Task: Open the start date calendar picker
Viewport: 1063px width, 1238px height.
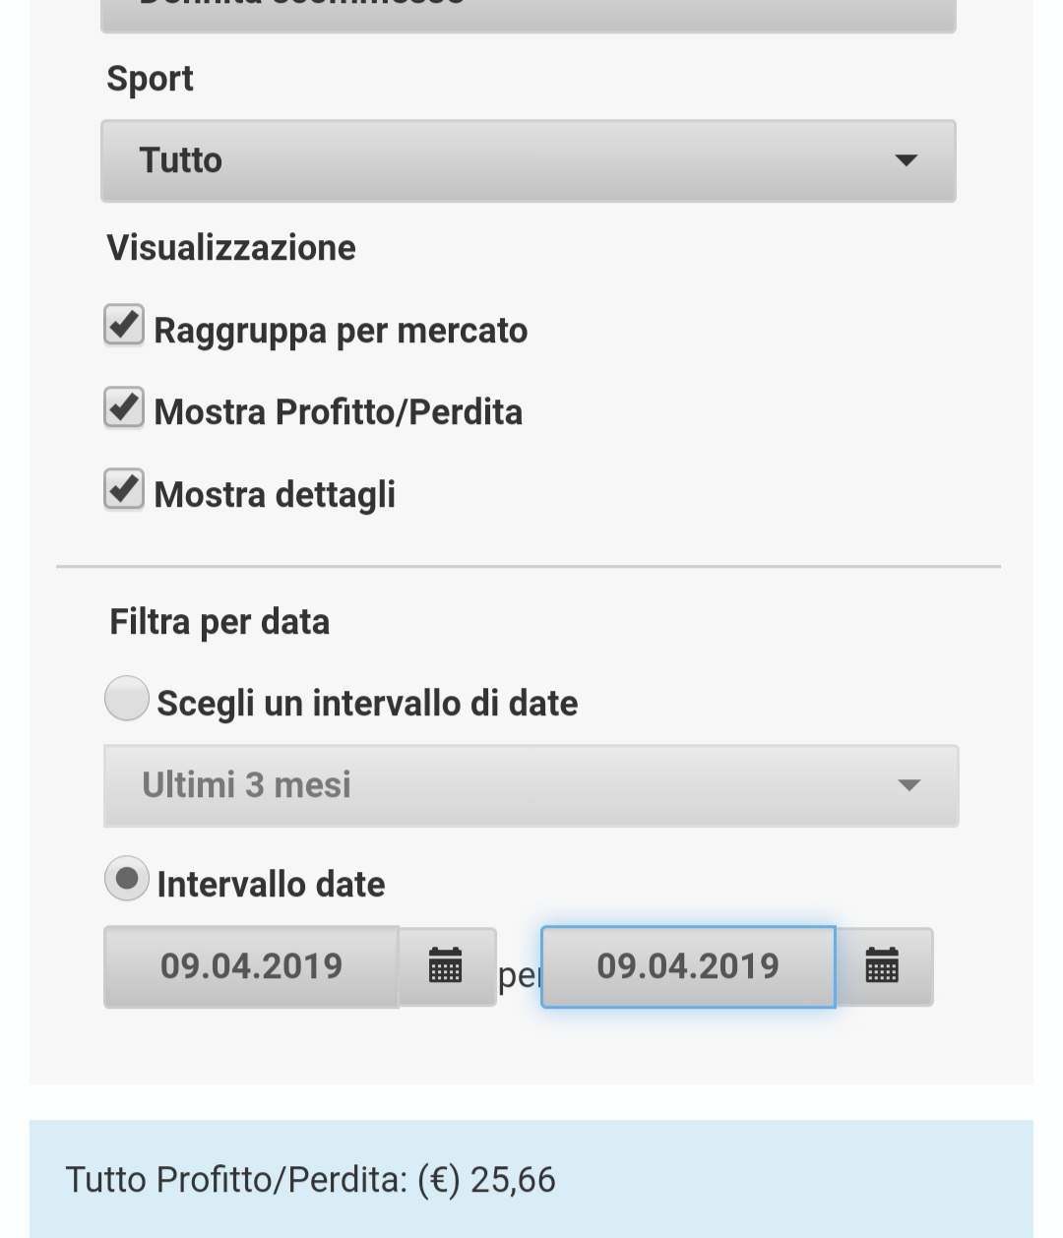Action: coord(446,966)
